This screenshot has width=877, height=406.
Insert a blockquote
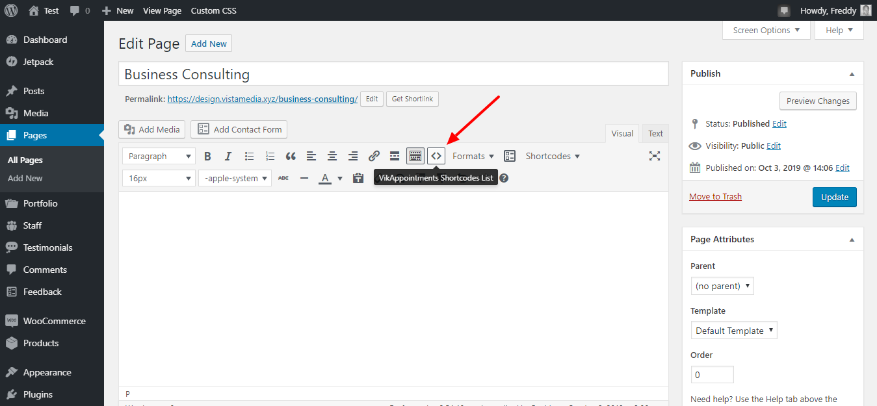291,156
